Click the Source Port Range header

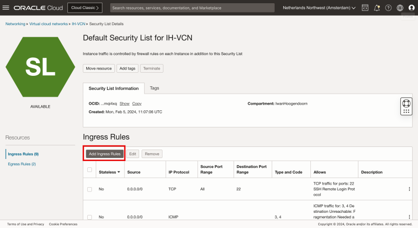pos(212,169)
